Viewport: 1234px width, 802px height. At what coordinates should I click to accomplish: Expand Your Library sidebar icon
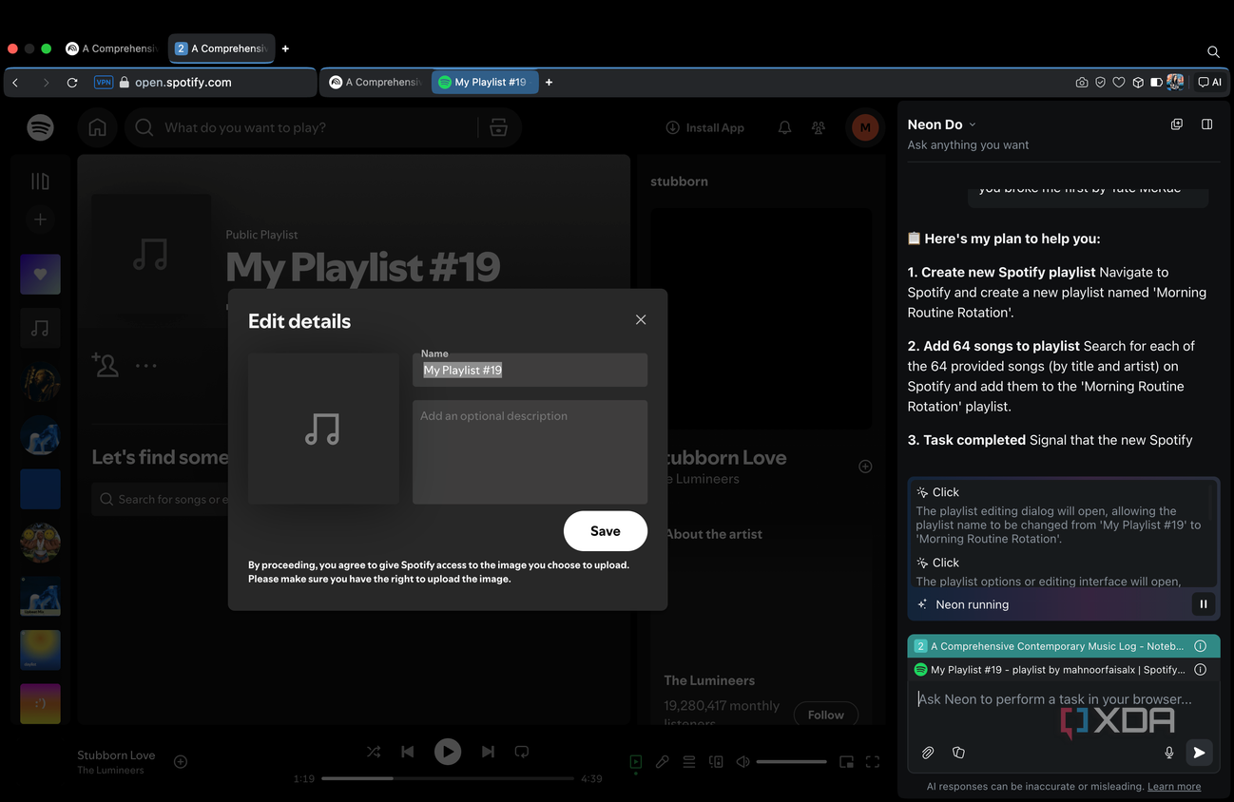40,181
